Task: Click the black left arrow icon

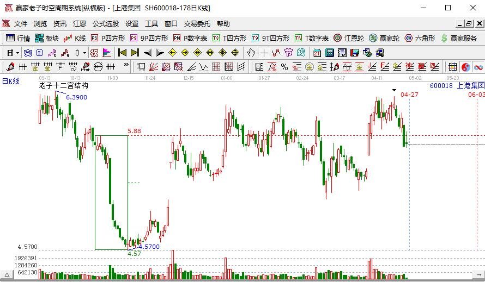Action: click(148, 53)
